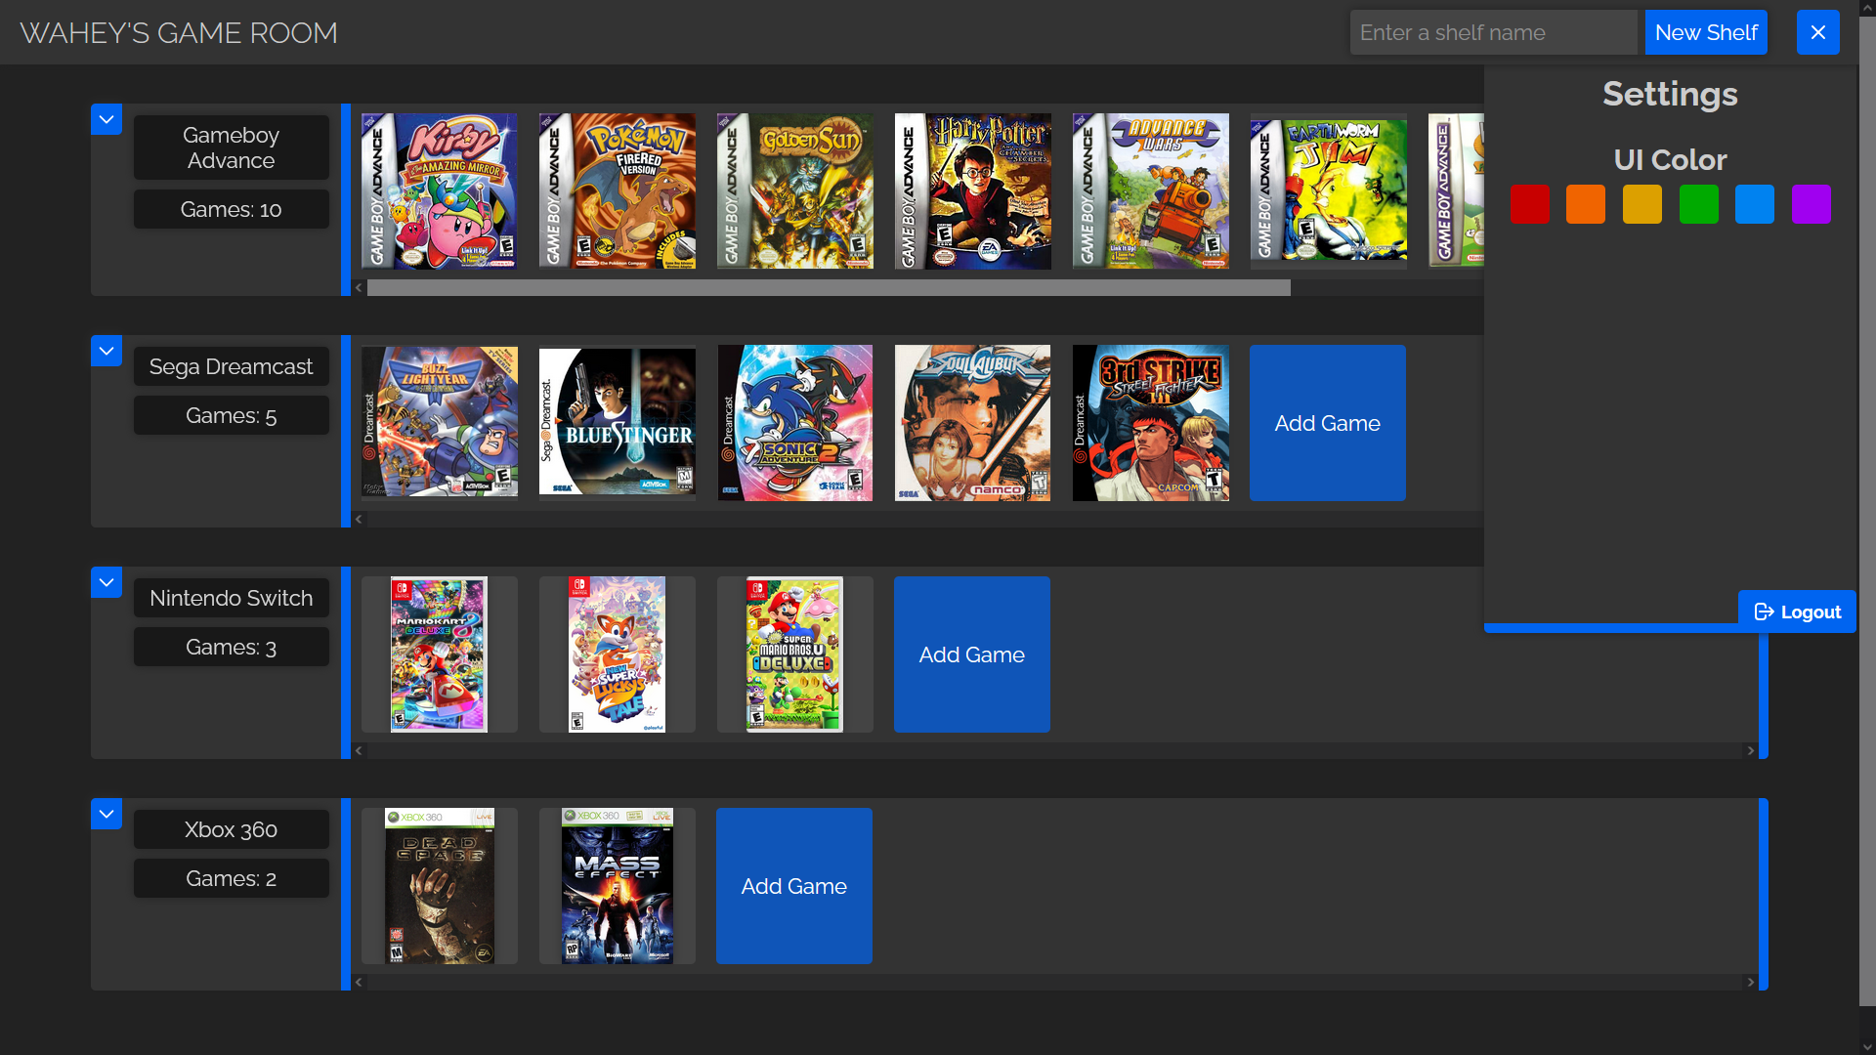Collapse the Nintendo Switch shelf chevron
Viewport: 1876px width, 1055px height.
tap(107, 582)
